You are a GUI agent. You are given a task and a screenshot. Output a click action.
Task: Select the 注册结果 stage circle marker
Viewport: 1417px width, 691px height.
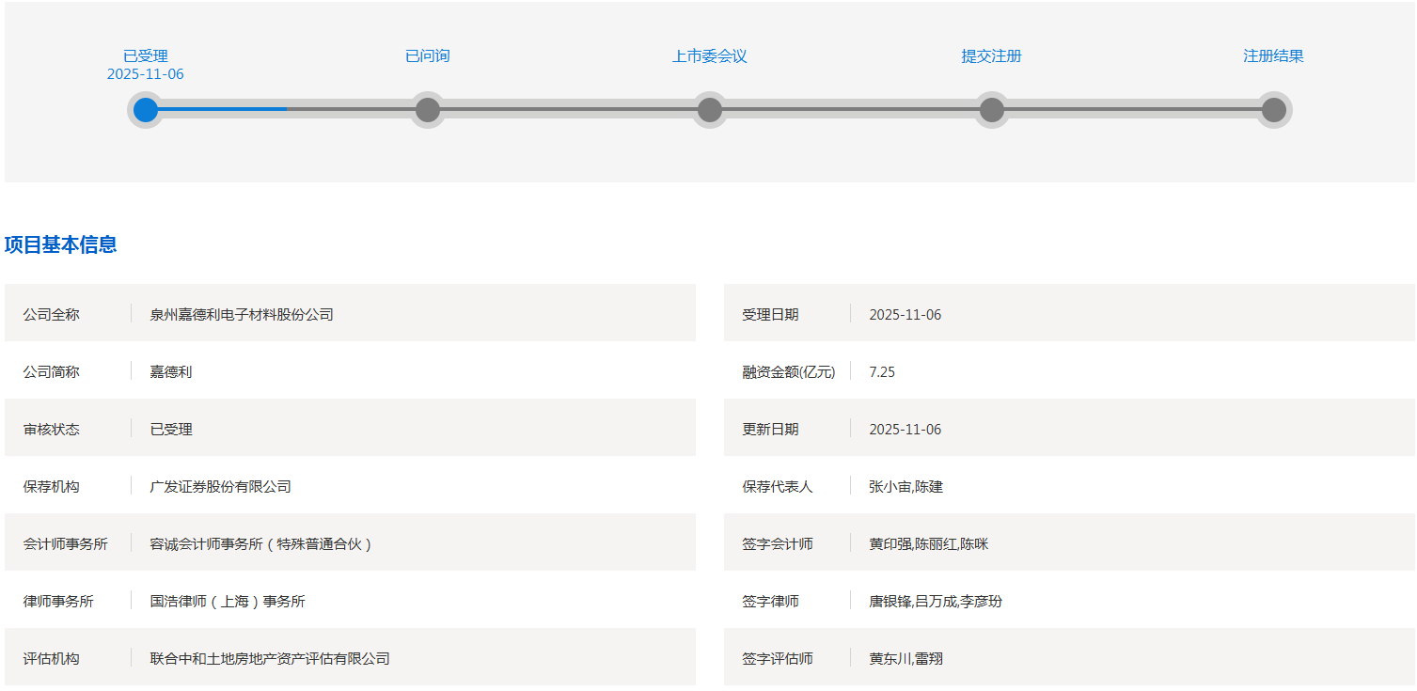1274,110
